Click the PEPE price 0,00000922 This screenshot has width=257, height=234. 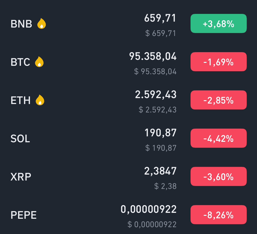(148, 209)
